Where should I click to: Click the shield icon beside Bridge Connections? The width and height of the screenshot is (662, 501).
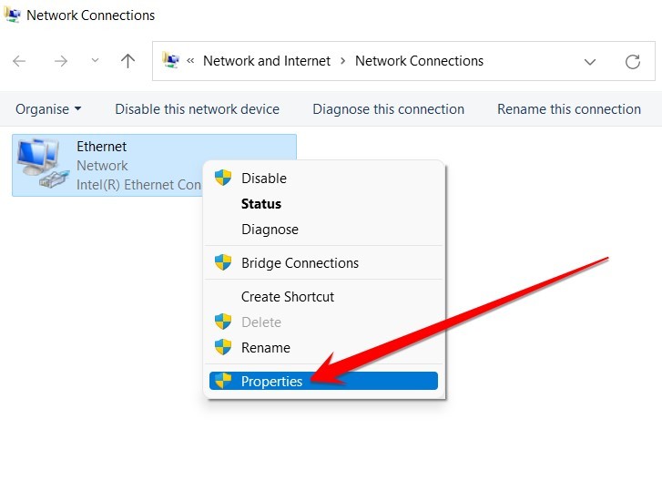pos(223,262)
